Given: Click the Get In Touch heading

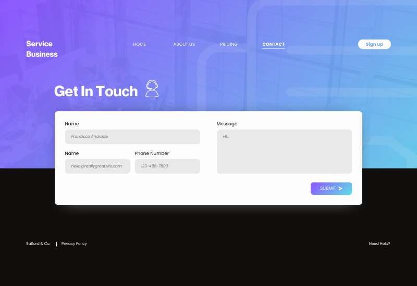Looking at the screenshot, I should [96, 91].
